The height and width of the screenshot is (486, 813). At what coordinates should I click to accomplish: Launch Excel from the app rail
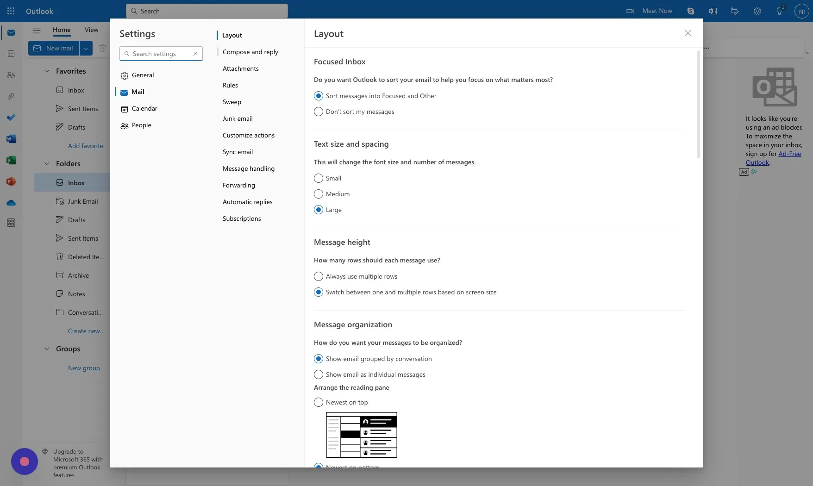[11, 160]
